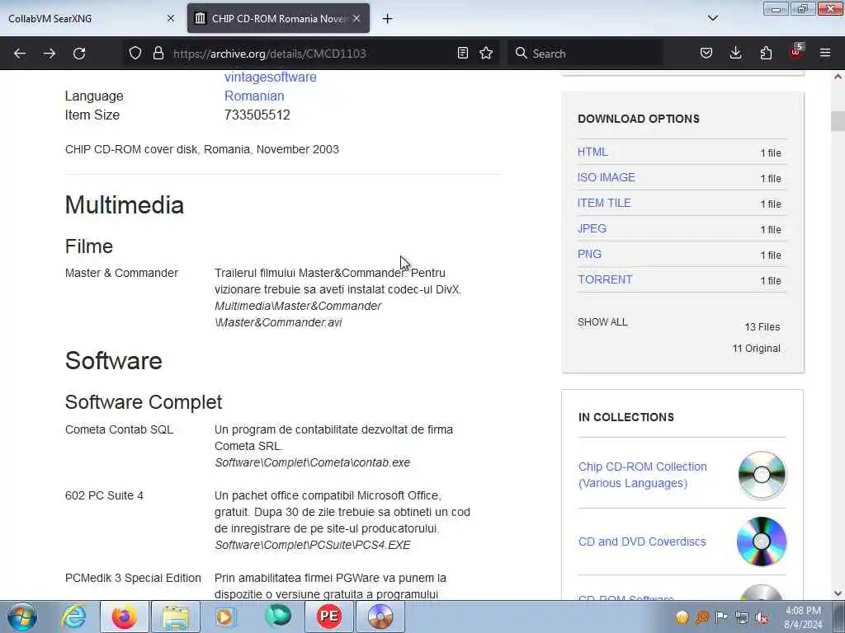Click the Software\Complet\Cometa\contab.exe path text

[313, 462]
